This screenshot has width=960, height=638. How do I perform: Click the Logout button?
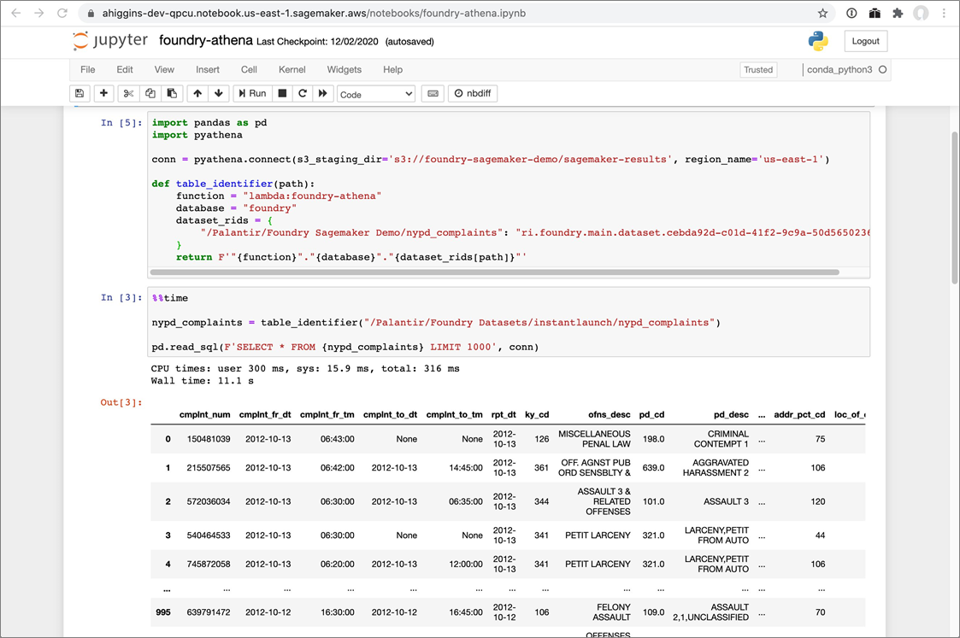(865, 41)
